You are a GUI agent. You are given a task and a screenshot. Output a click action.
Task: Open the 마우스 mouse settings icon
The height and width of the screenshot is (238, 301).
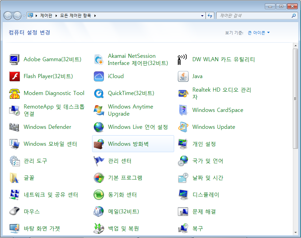tap(15, 212)
